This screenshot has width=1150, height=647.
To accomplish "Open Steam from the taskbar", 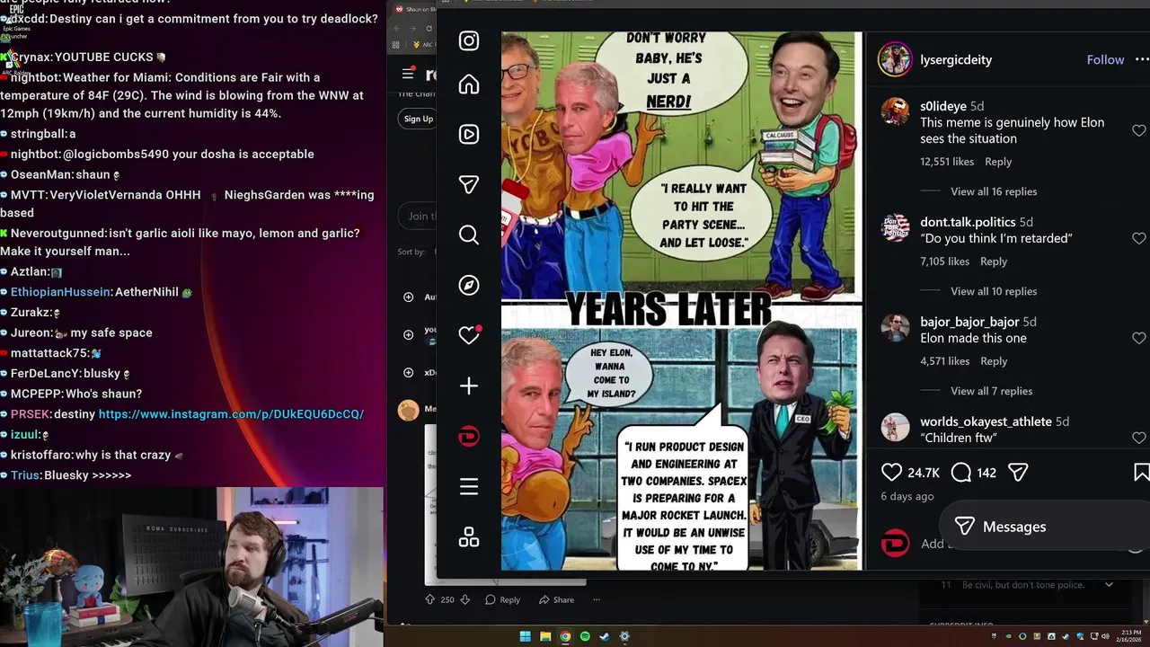I will click(605, 636).
